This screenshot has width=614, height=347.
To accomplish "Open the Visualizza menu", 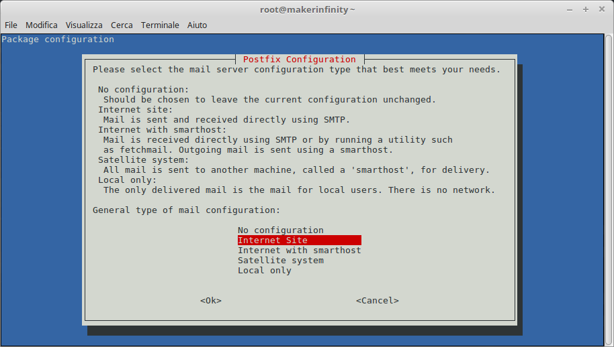I will click(x=84, y=25).
